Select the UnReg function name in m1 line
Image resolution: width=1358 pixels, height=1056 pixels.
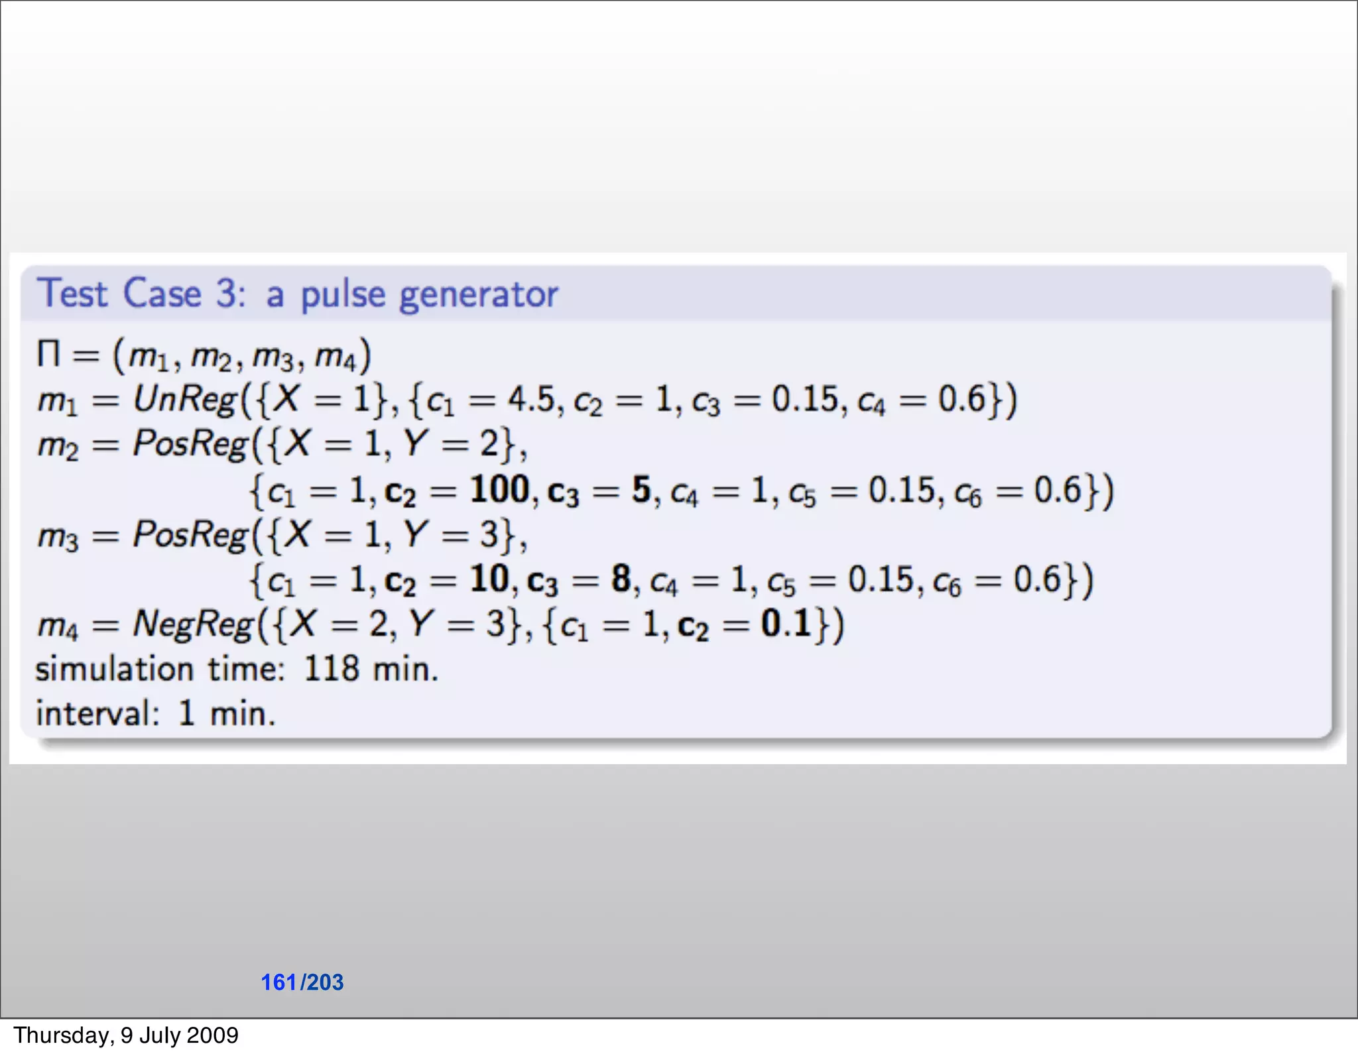[185, 400]
